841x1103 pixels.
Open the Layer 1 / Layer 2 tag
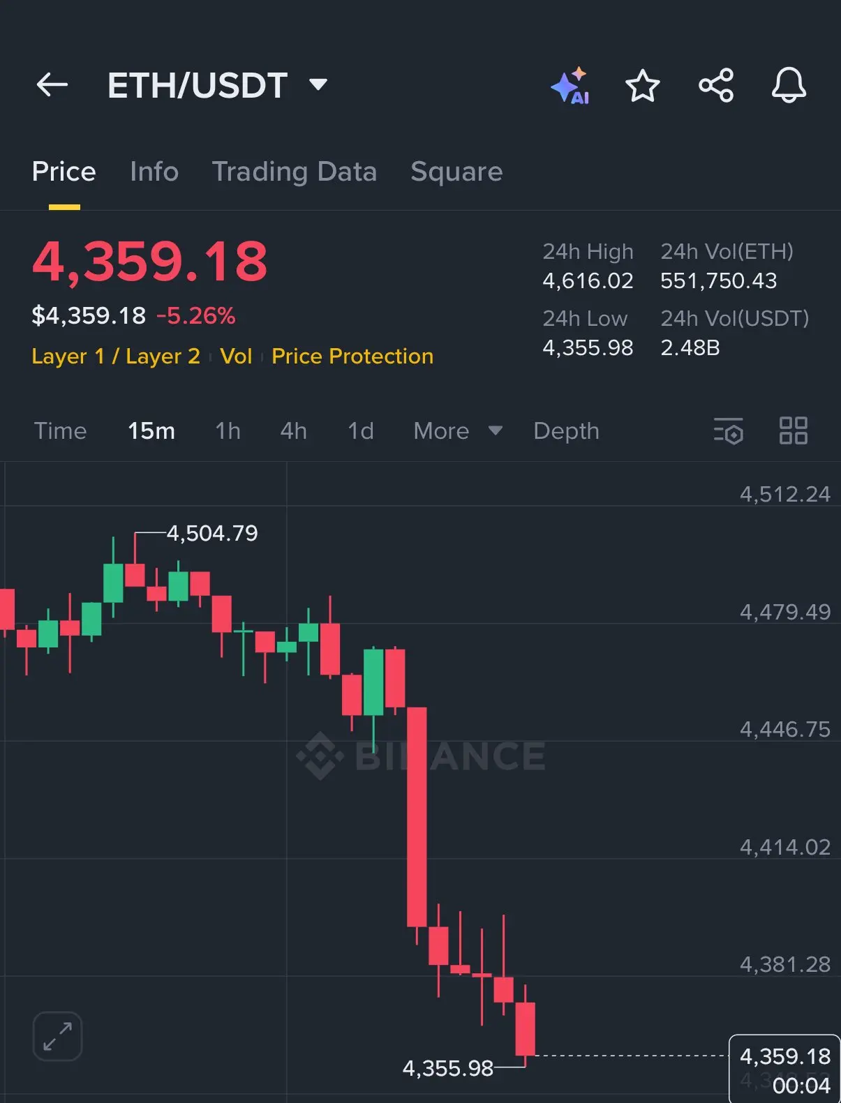tap(116, 357)
